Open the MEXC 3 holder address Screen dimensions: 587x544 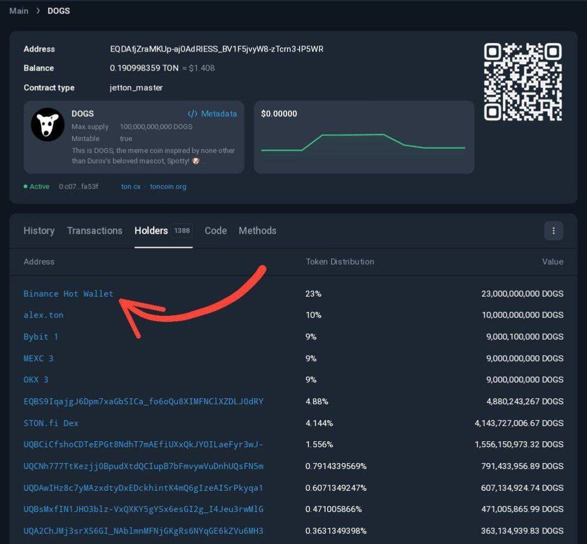tap(39, 359)
